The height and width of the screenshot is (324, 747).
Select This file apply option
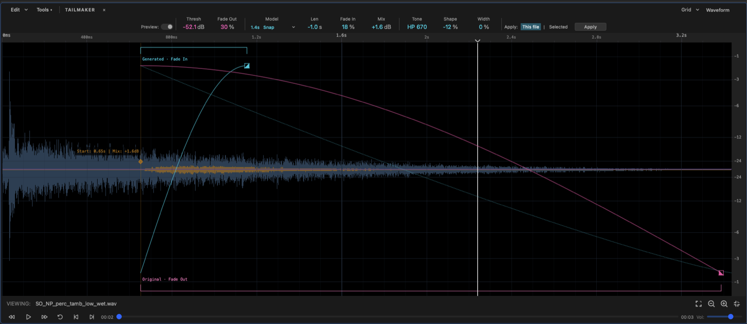click(x=531, y=27)
